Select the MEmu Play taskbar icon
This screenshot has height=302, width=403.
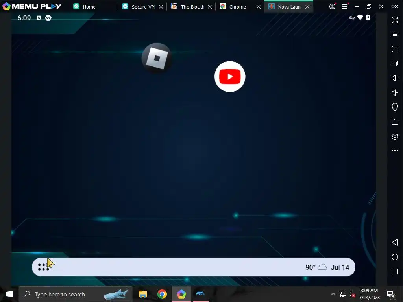point(181,294)
